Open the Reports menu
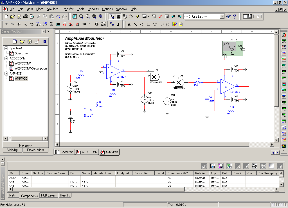Image resolution: width=288 pixels, height=208 pixels. [93, 9]
